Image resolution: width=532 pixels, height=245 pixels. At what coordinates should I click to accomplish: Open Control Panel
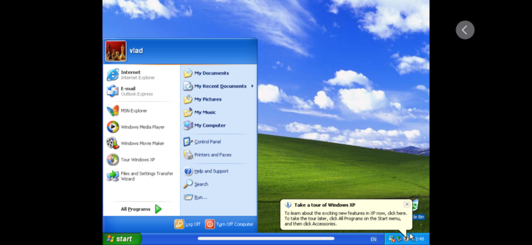pos(219,142)
